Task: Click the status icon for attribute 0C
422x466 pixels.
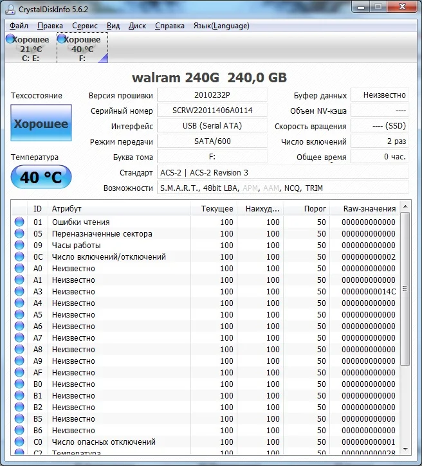Action: pyautogui.click(x=19, y=256)
